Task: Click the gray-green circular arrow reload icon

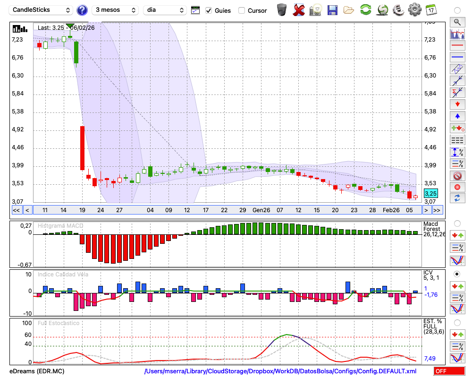Action: (383, 10)
